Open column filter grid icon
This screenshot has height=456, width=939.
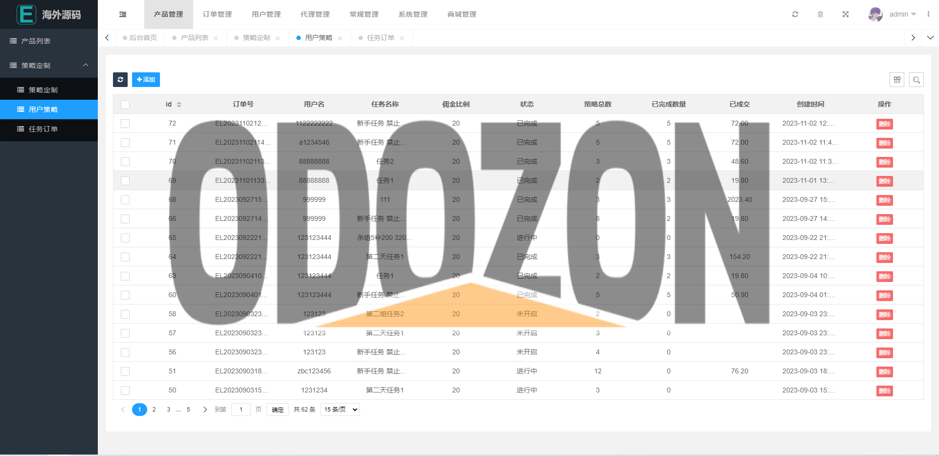coord(897,80)
